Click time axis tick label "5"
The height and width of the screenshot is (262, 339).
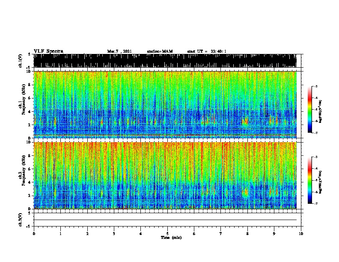click(167, 234)
